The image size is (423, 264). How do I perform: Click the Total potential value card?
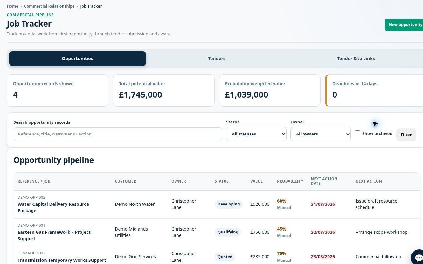(x=164, y=91)
